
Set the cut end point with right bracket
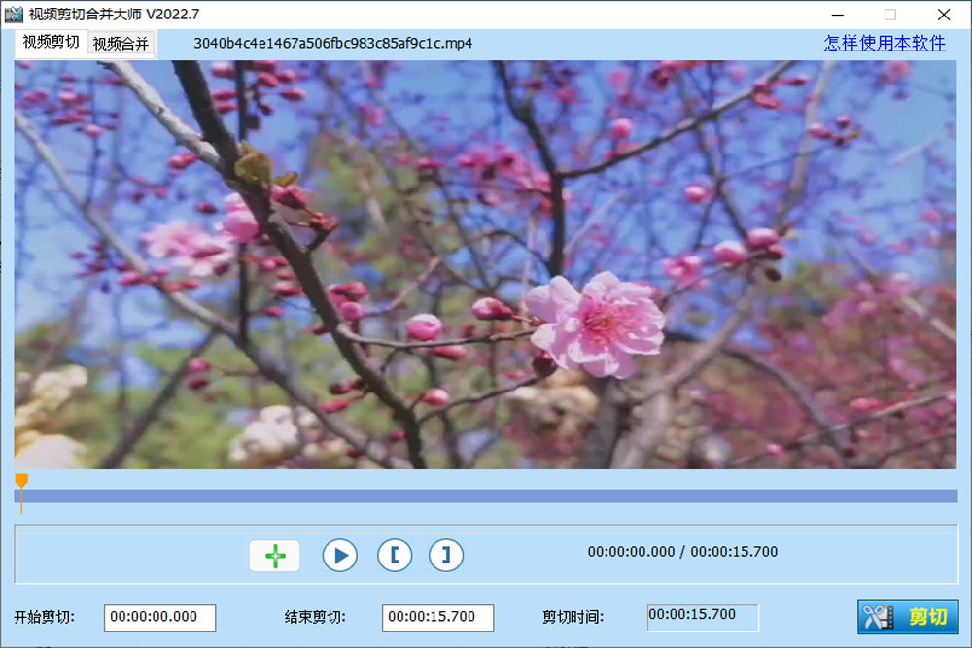click(x=446, y=555)
